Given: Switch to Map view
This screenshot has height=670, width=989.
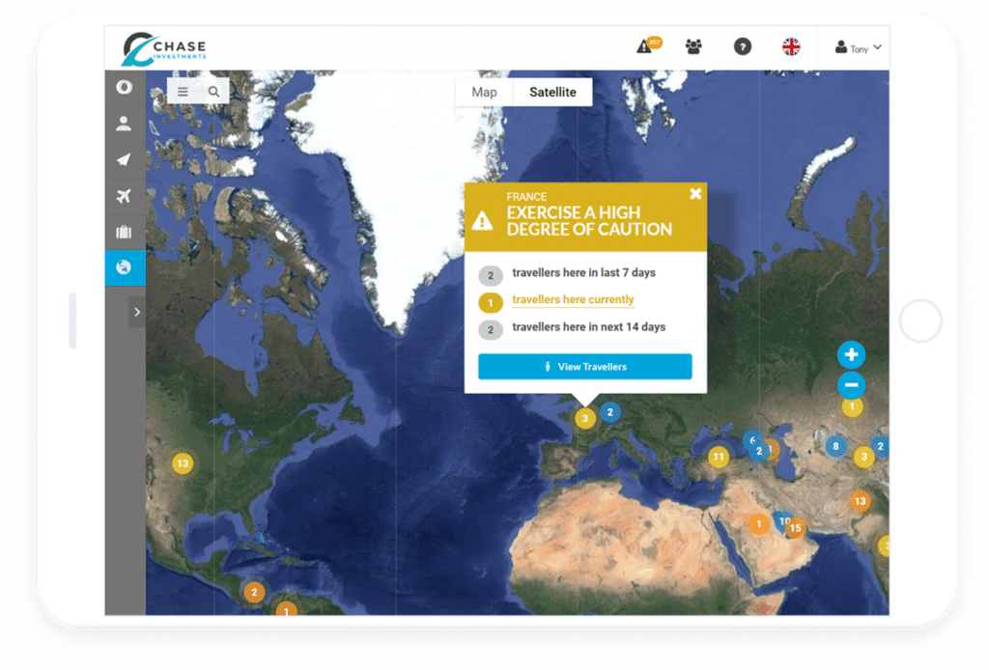Looking at the screenshot, I should [484, 92].
